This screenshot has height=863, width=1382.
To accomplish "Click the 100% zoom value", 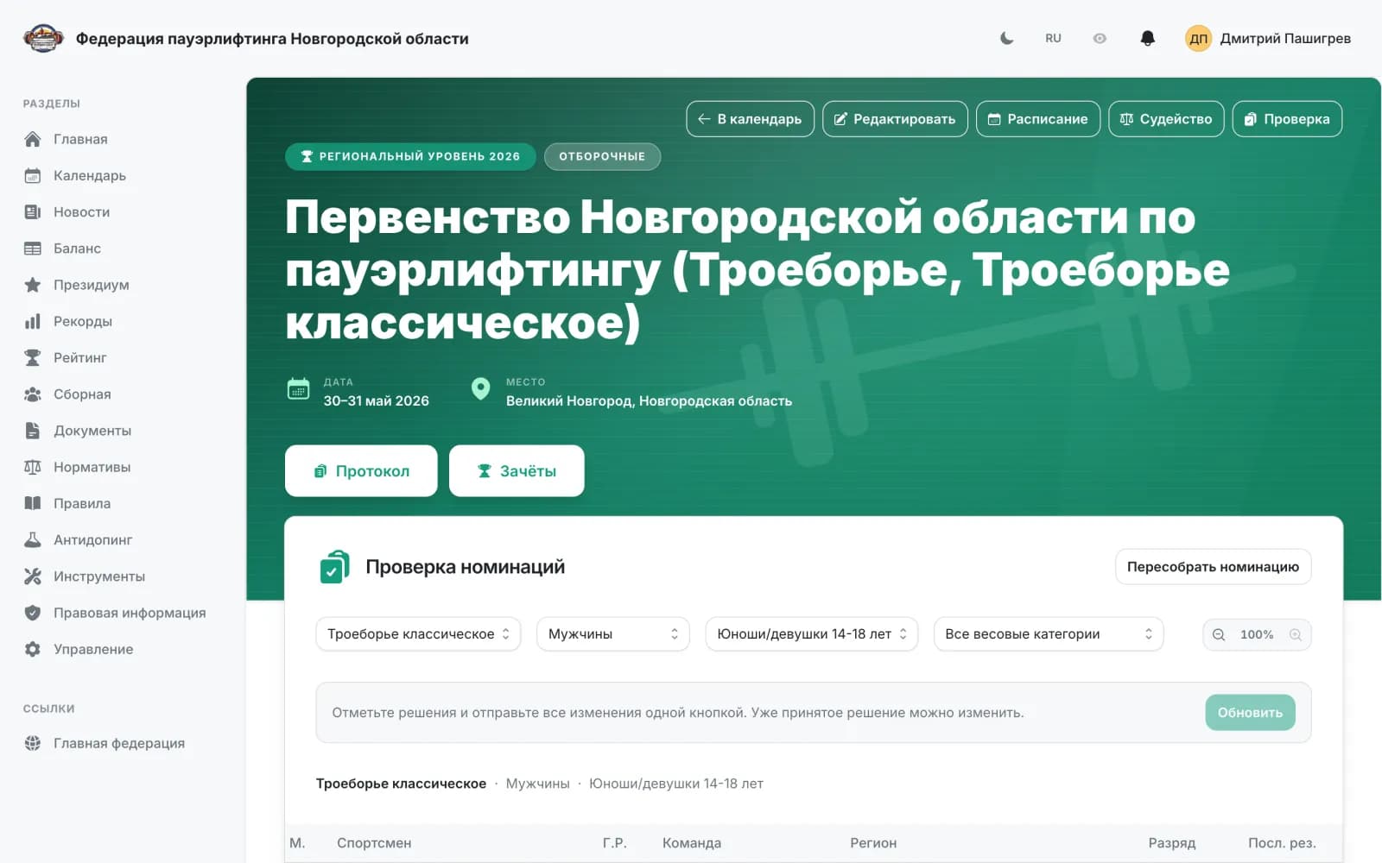I will tap(1257, 634).
